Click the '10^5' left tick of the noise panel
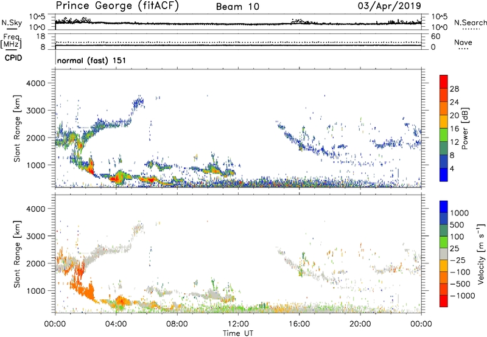487x337 pixels. [37, 17]
